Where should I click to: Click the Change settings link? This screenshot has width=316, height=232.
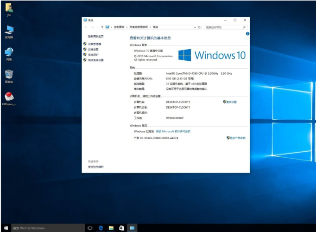click(231, 102)
